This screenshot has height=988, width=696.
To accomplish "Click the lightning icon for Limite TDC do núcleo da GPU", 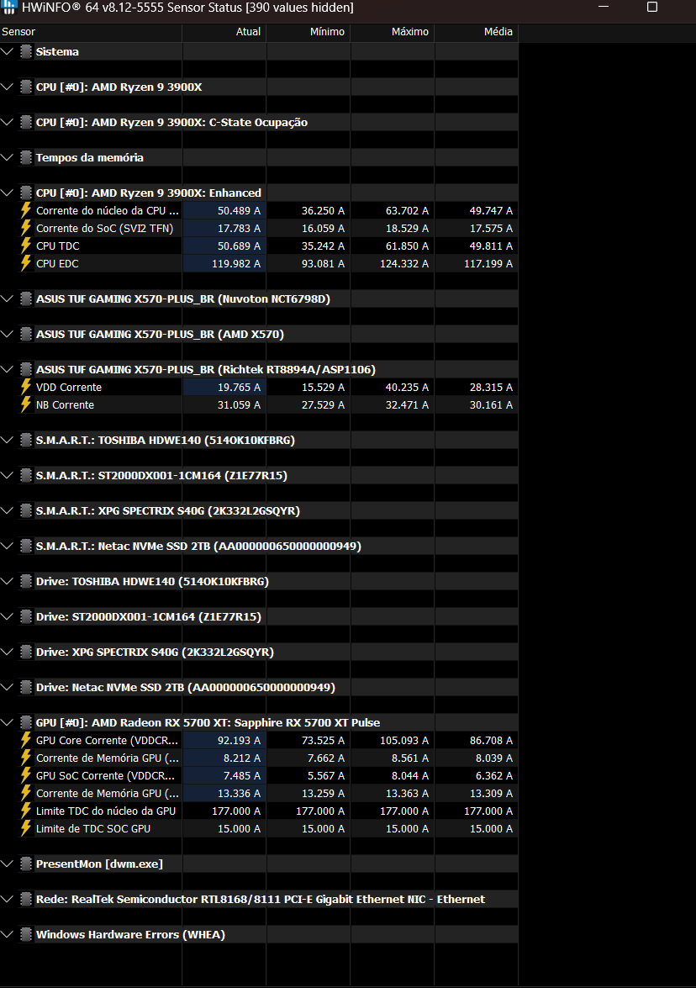I will pyautogui.click(x=26, y=811).
